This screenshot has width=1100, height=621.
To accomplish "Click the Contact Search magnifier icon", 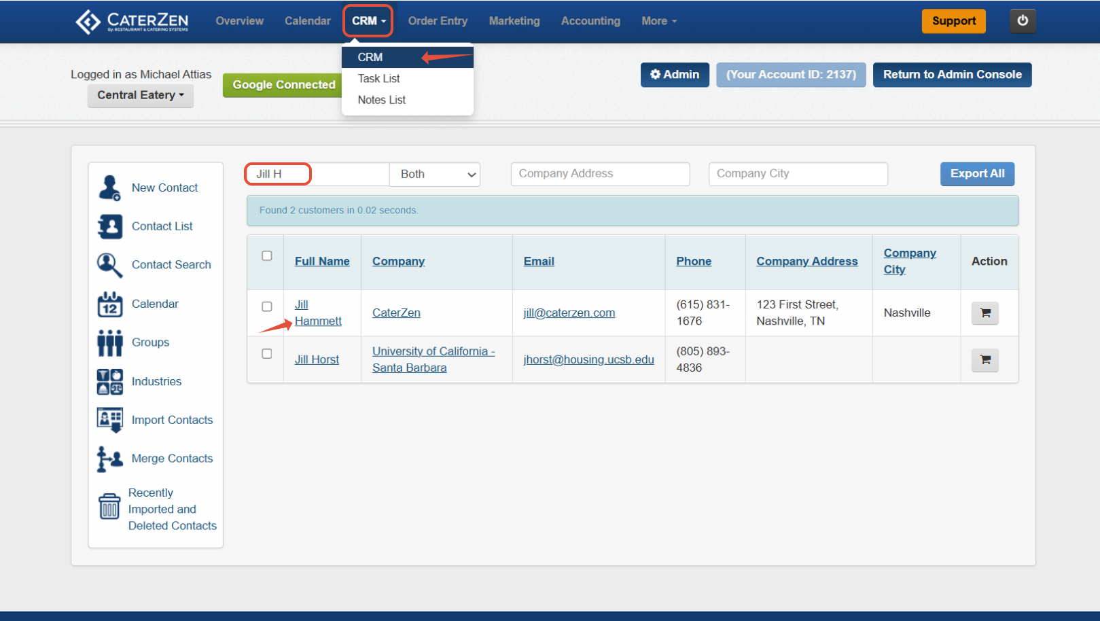I will click(x=109, y=265).
